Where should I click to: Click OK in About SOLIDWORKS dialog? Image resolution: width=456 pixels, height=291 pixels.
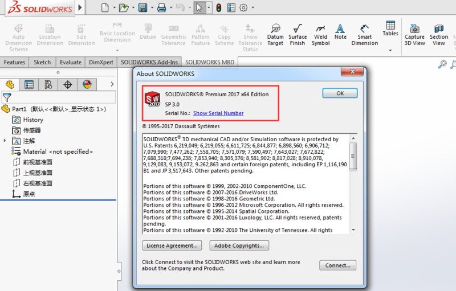[x=340, y=93]
